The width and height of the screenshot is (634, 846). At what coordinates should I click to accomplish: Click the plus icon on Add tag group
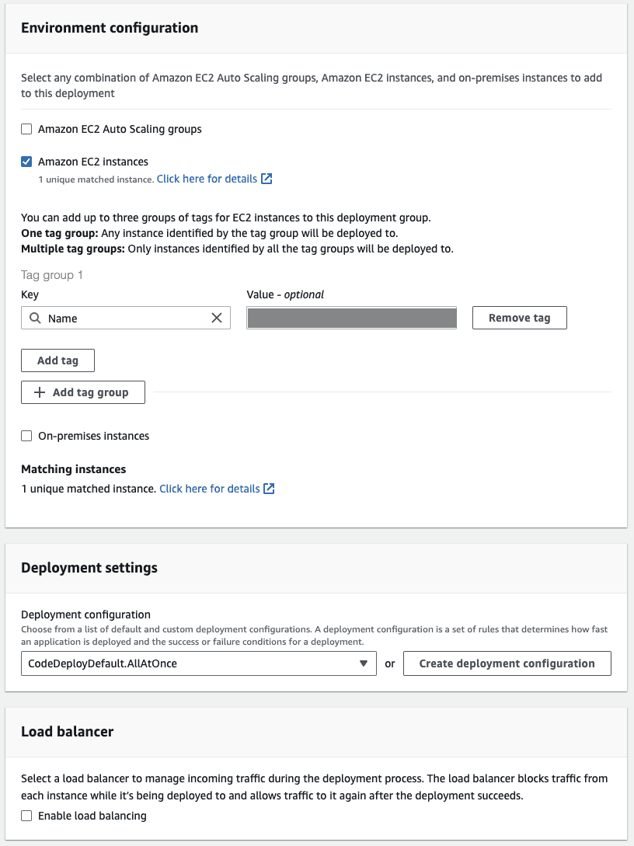pos(40,392)
